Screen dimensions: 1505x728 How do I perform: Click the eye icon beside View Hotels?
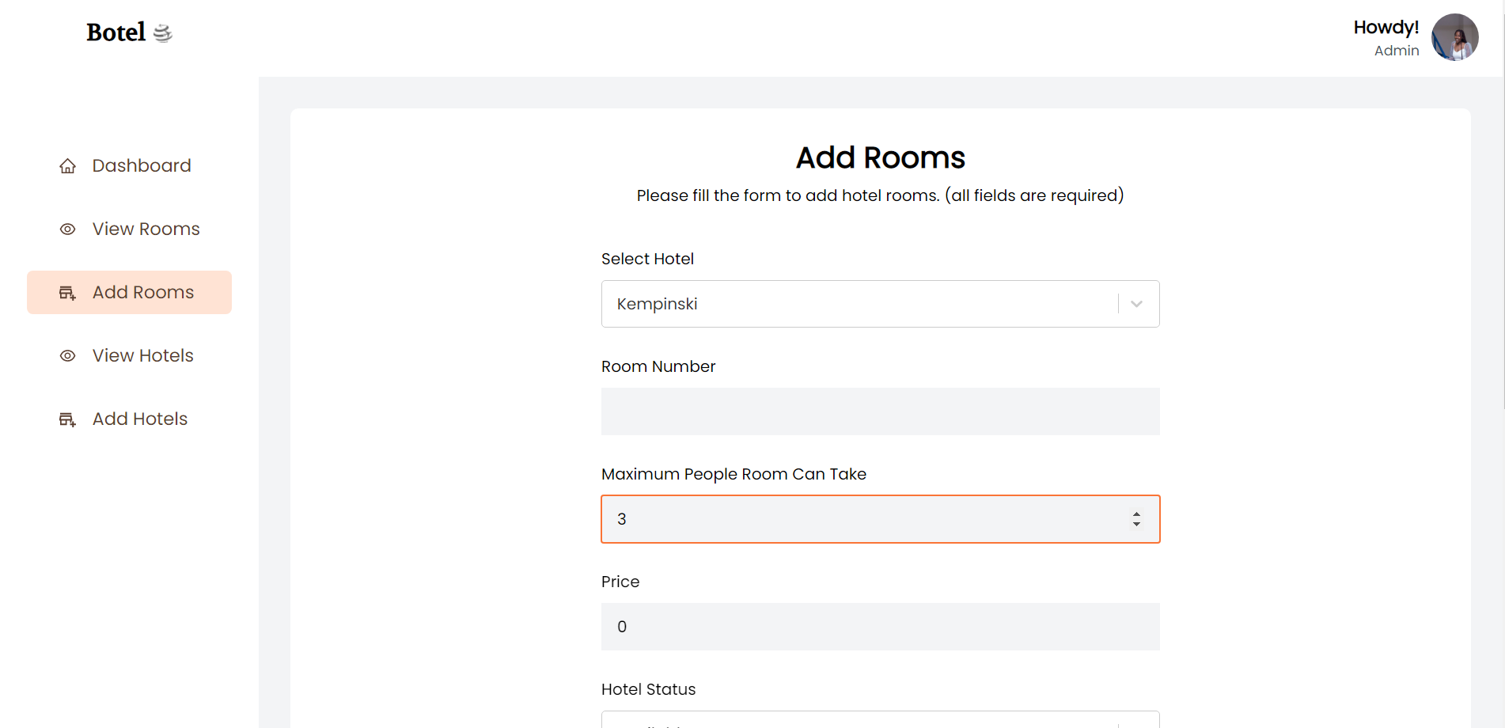click(x=68, y=356)
